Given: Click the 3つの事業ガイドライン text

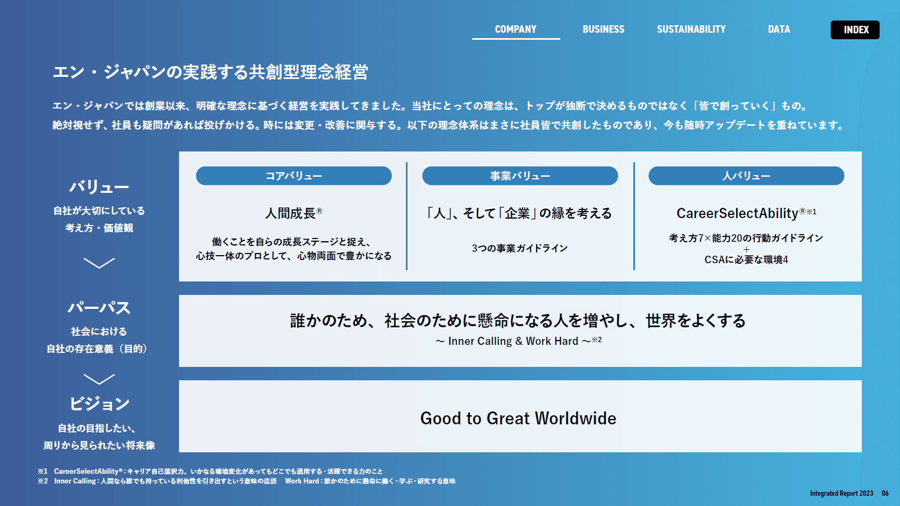Looking at the screenshot, I should coord(519,248).
